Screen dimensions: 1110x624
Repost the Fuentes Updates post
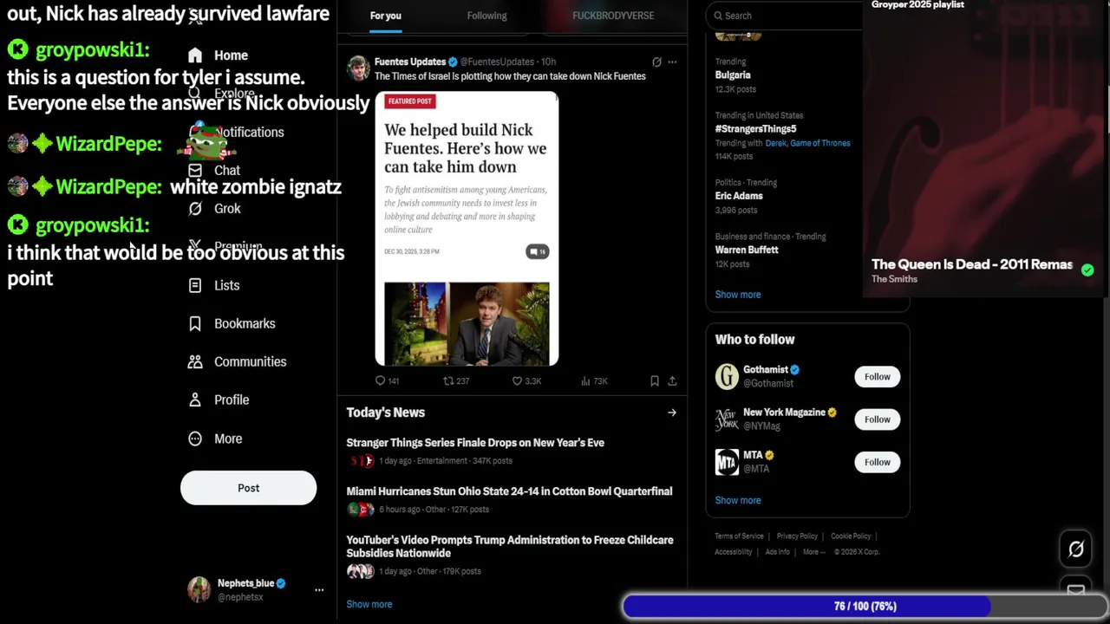448,380
